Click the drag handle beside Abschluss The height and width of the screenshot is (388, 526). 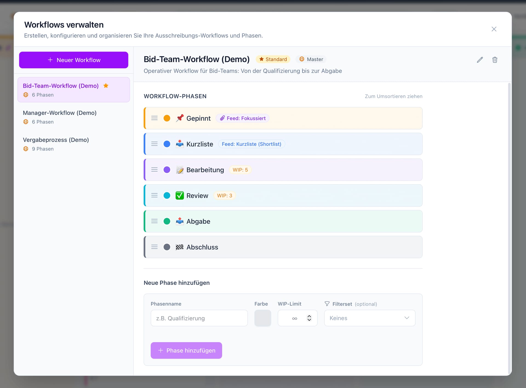point(155,247)
